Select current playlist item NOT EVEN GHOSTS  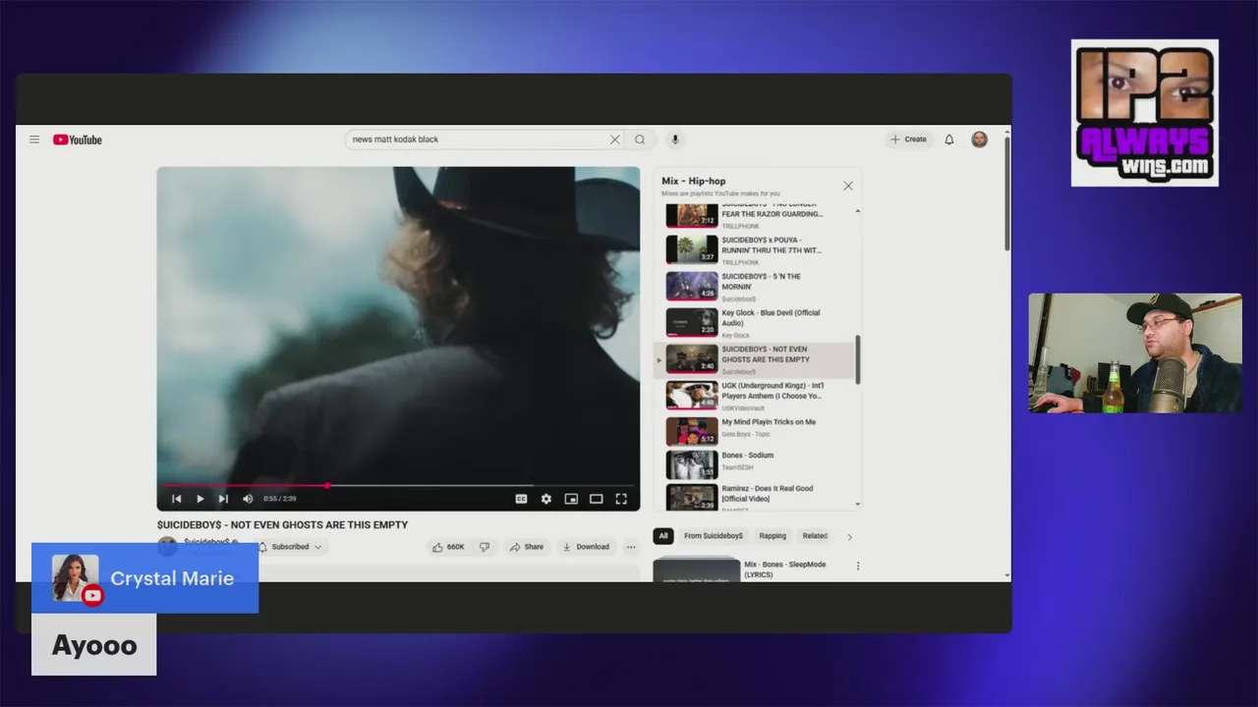click(757, 359)
